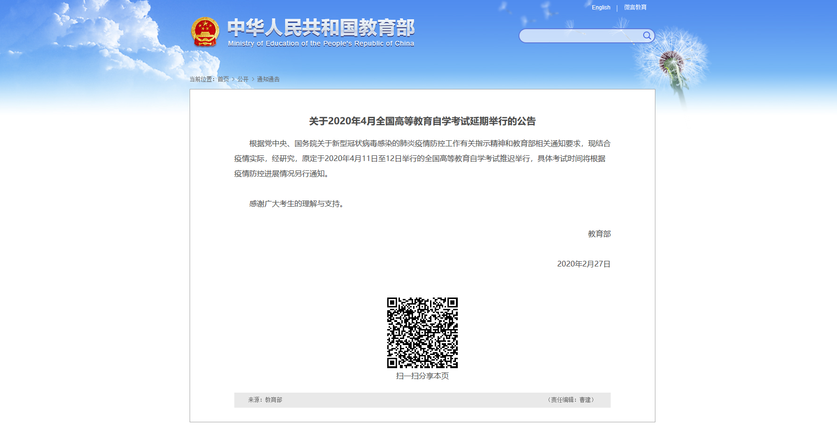Click the 中华人民共和国教育部 site title

pos(321,28)
